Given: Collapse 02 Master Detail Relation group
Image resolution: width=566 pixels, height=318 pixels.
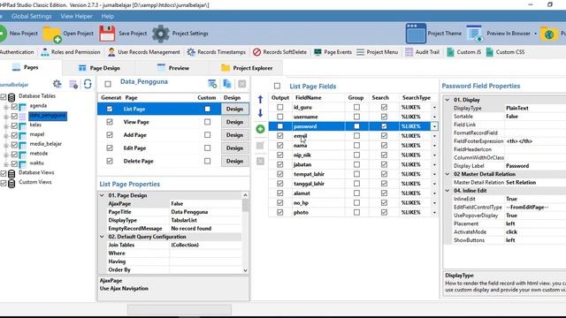Looking at the screenshot, I should [x=447, y=174].
